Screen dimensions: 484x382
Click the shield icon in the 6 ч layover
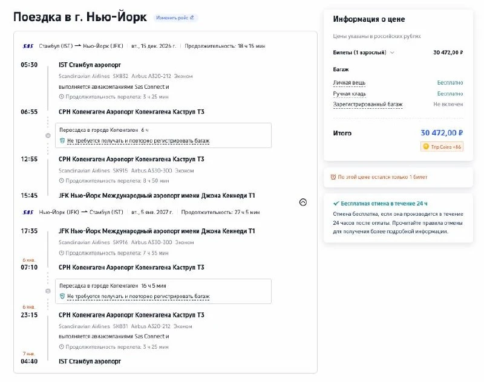click(x=62, y=141)
